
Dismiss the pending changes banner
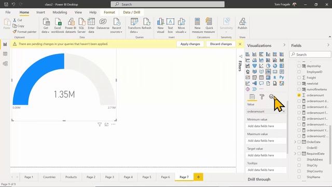tap(240, 44)
